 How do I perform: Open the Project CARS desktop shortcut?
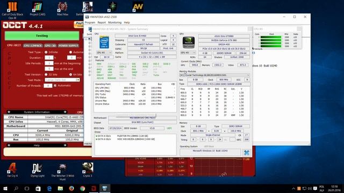click(38, 9)
